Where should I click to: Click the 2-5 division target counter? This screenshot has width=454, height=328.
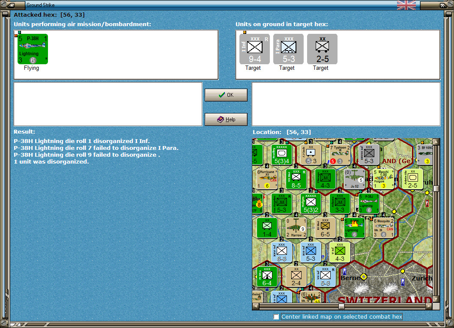point(322,48)
